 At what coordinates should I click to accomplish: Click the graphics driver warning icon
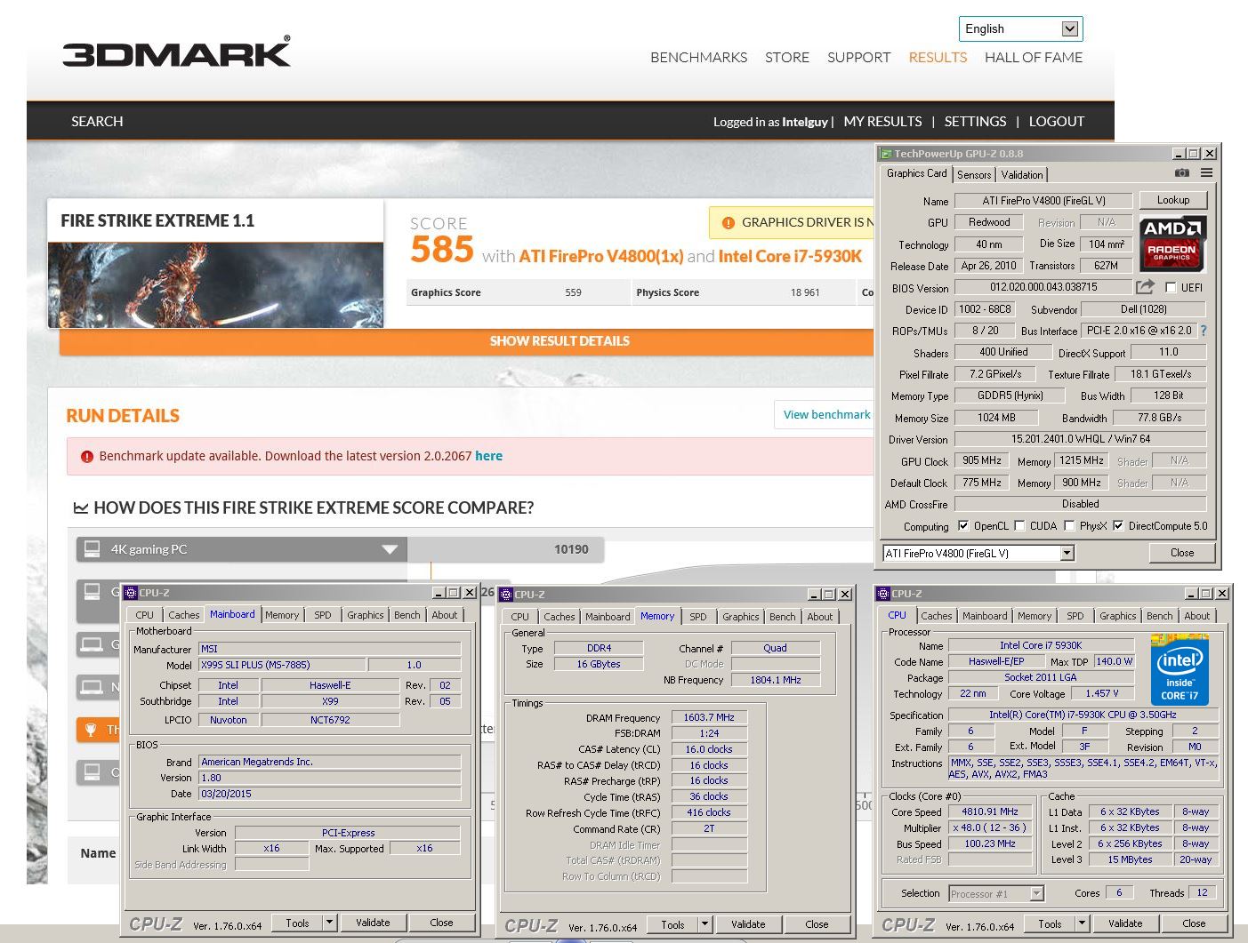[728, 223]
